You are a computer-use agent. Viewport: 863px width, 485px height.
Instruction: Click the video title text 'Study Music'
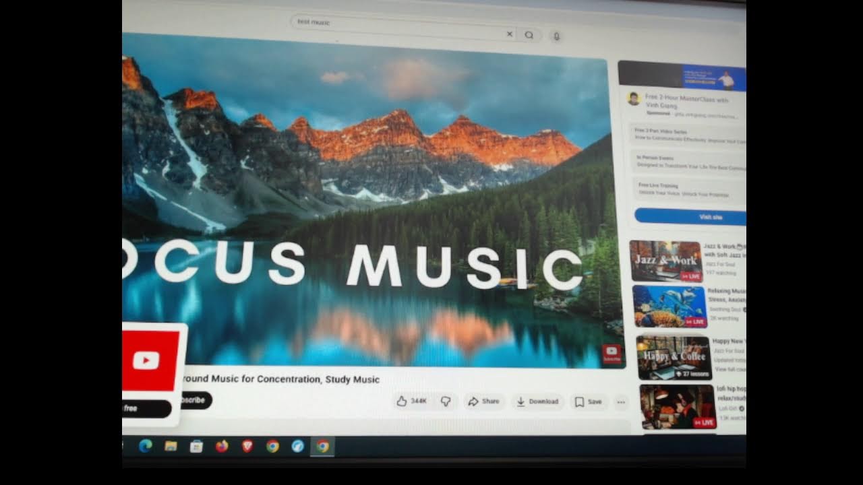[x=353, y=379]
